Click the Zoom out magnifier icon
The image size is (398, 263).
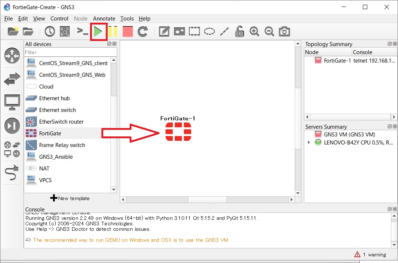point(269,31)
